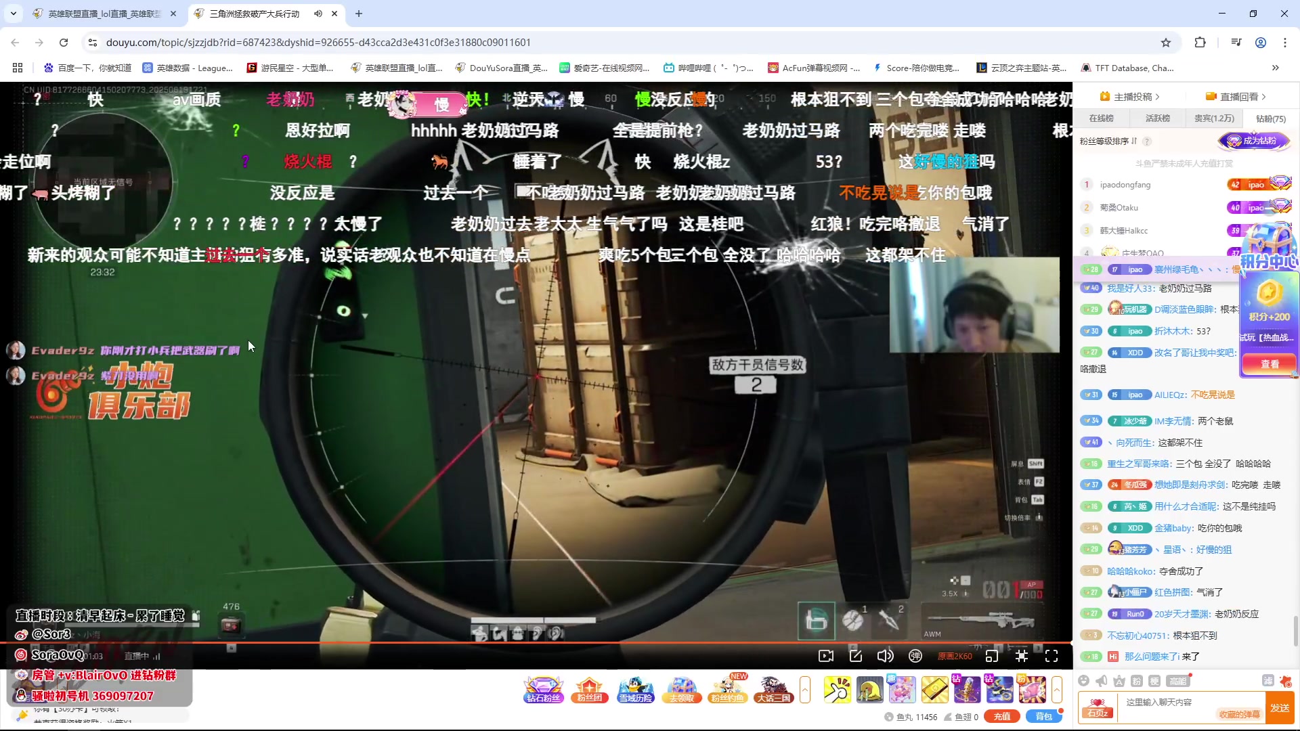The image size is (1300, 731).
Task: Open ipaodongfang in the fan ranking
Action: tap(1125, 185)
